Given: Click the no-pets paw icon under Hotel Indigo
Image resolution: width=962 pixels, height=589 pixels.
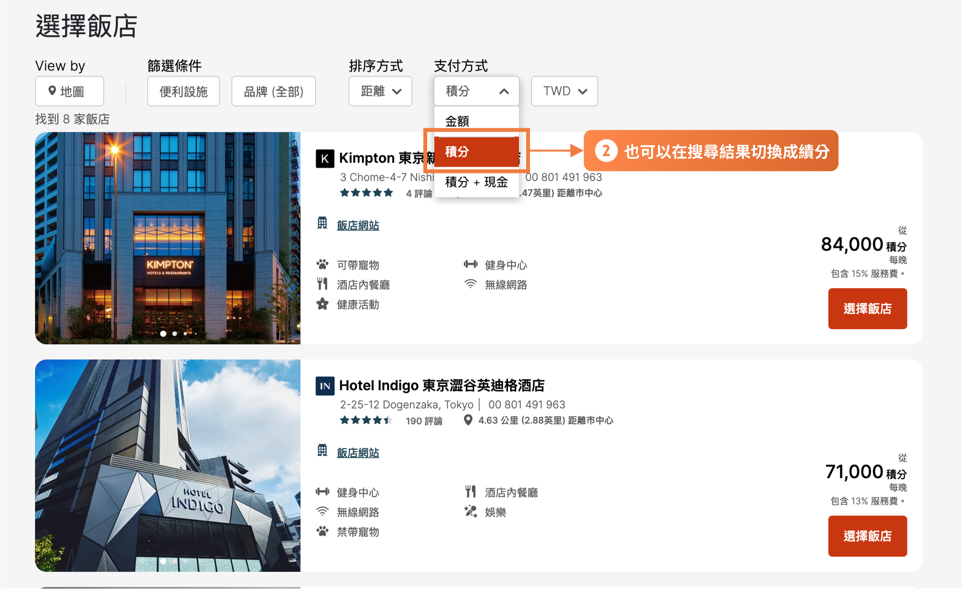Looking at the screenshot, I should [x=323, y=531].
